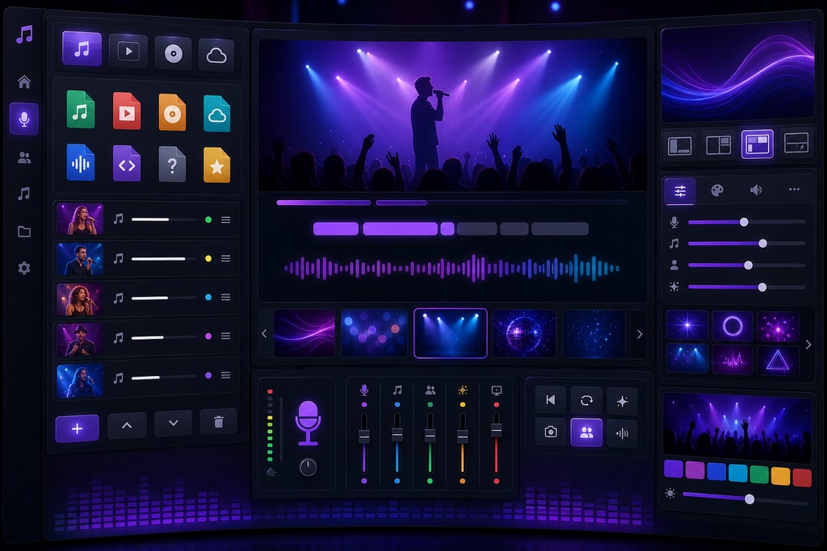Turn the small knob below the microphone
Image resolution: width=827 pixels, height=551 pixels.
tap(308, 467)
